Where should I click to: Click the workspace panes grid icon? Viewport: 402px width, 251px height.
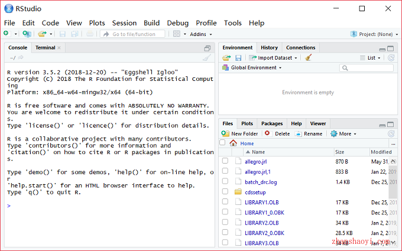tap(177, 34)
